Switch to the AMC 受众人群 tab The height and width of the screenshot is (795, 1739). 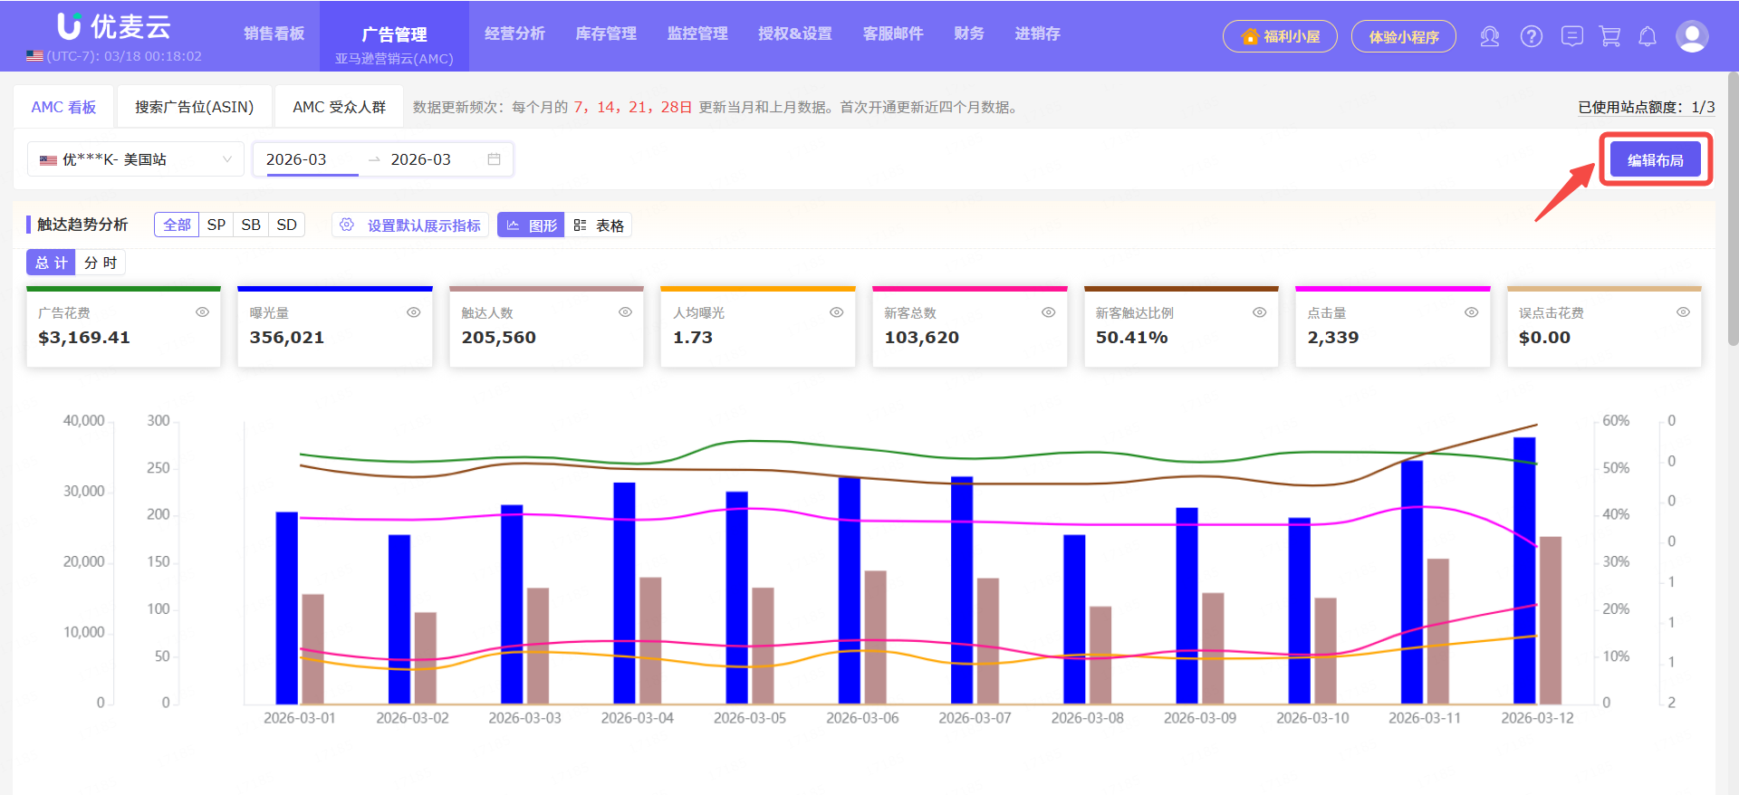tap(339, 107)
